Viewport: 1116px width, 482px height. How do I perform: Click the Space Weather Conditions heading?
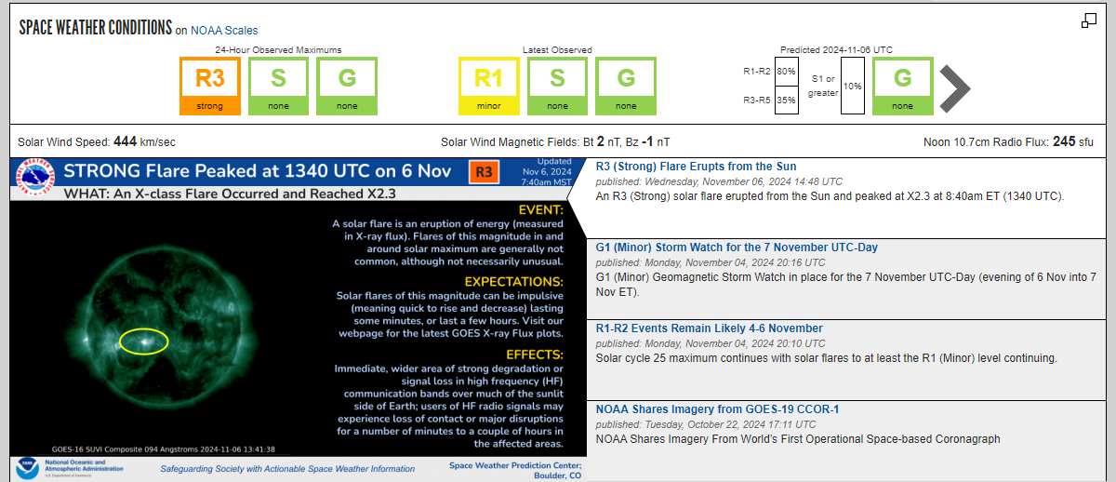[x=96, y=28]
